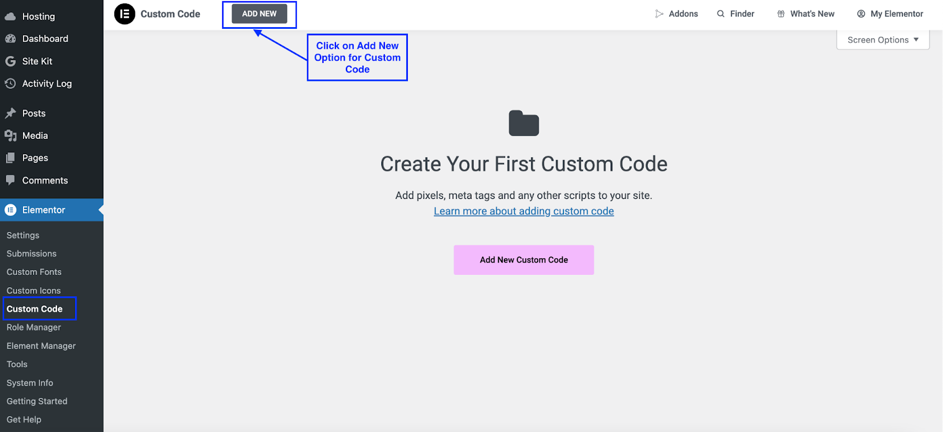Open Getting Started submenu item
Screen dimensions: 943x432
pos(37,401)
